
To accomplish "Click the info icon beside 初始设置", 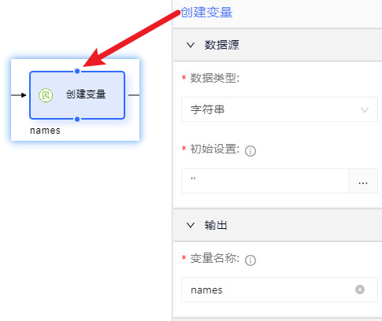I will [250, 151].
